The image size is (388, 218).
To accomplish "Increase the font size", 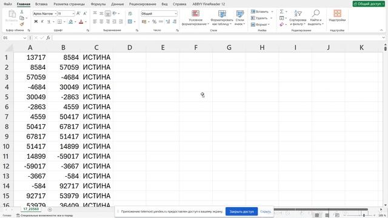I will coord(78,13).
